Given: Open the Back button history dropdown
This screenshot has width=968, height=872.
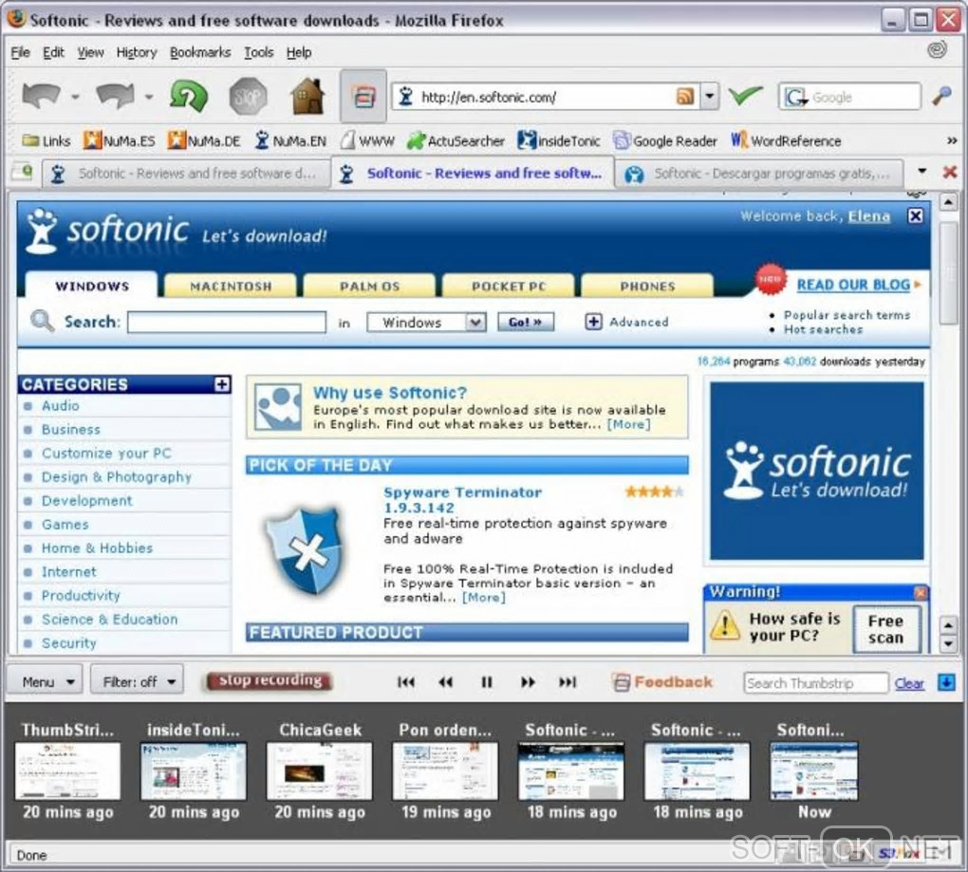Looking at the screenshot, I should coord(75,97).
